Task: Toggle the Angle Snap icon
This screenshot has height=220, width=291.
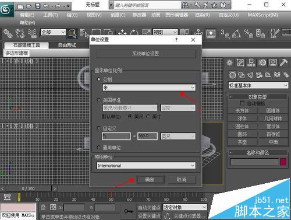Action: (237, 33)
